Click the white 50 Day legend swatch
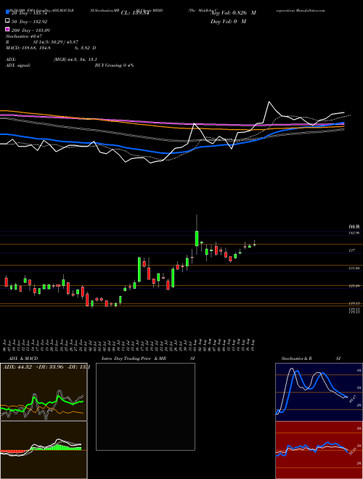This screenshot has width=363, height=479. pos(7,21)
